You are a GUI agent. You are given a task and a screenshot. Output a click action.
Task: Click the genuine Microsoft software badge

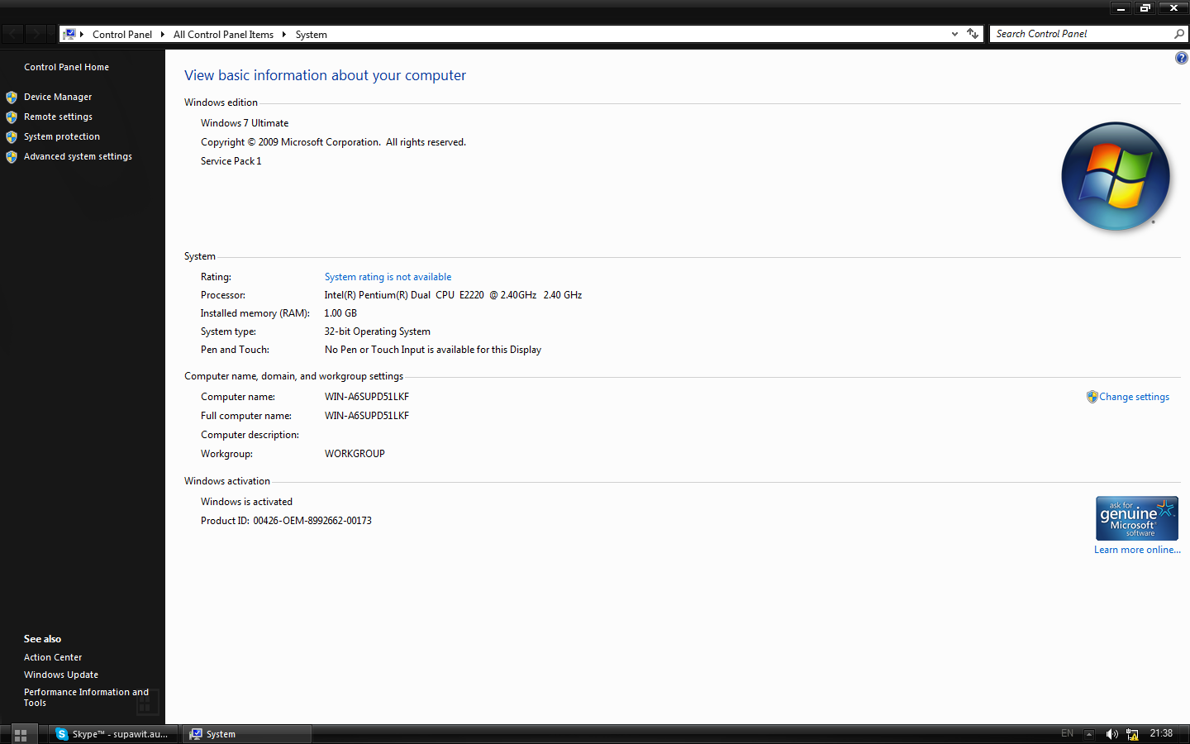tap(1137, 518)
